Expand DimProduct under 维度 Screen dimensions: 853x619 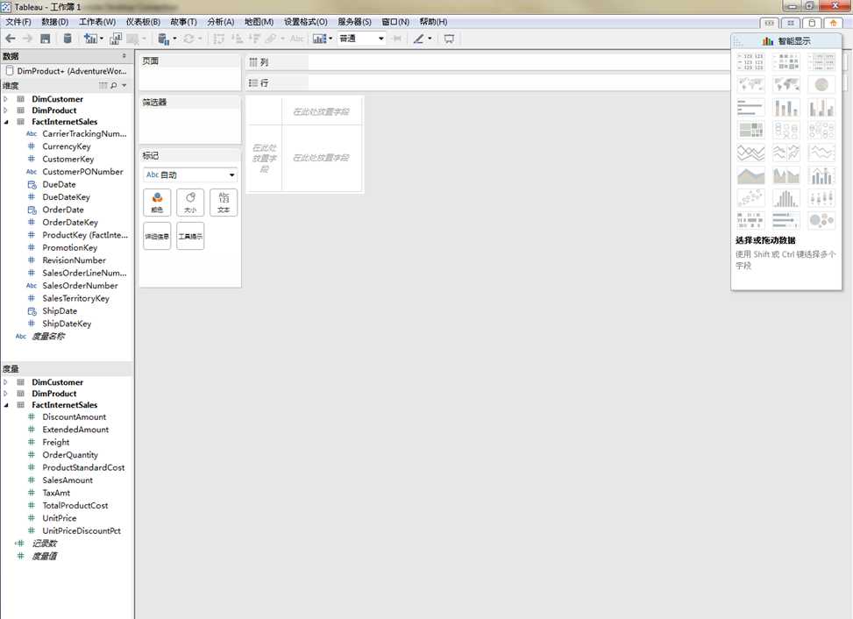(6, 110)
